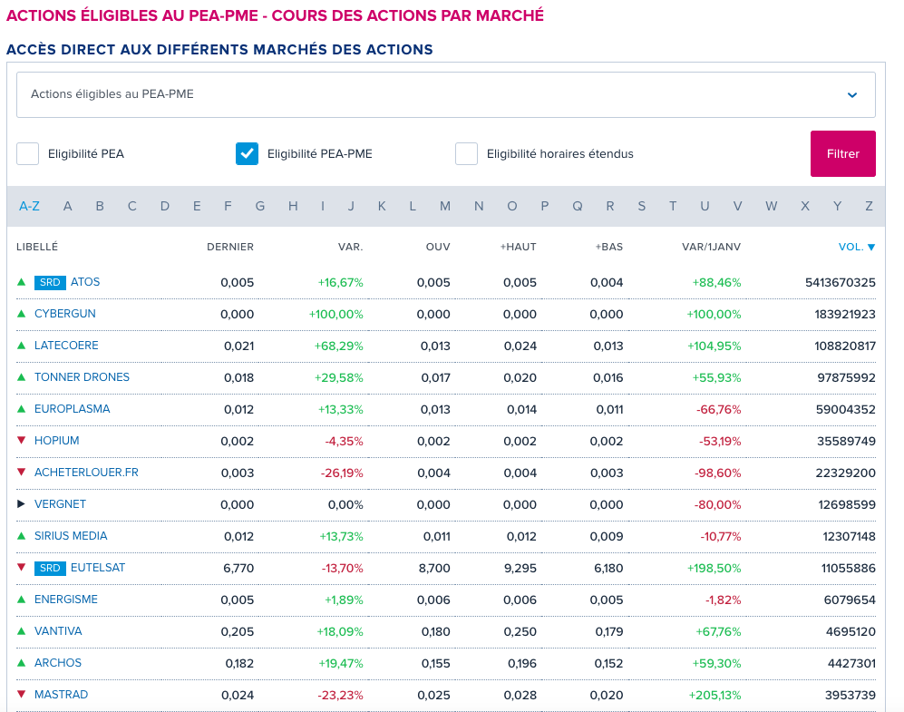Click the black right arrow next to VERGNET
This screenshot has width=904, height=712.
coord(22,504)
